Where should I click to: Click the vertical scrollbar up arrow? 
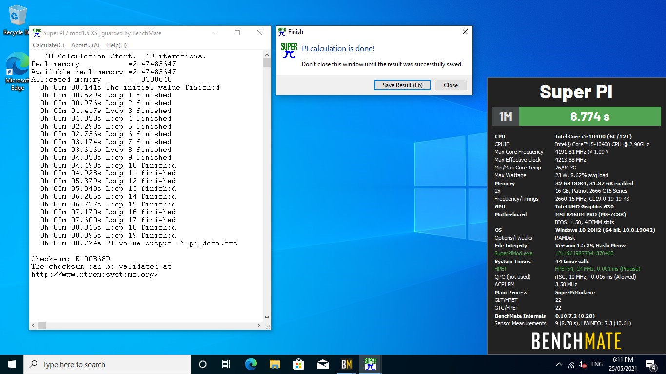tap(267, 55)
